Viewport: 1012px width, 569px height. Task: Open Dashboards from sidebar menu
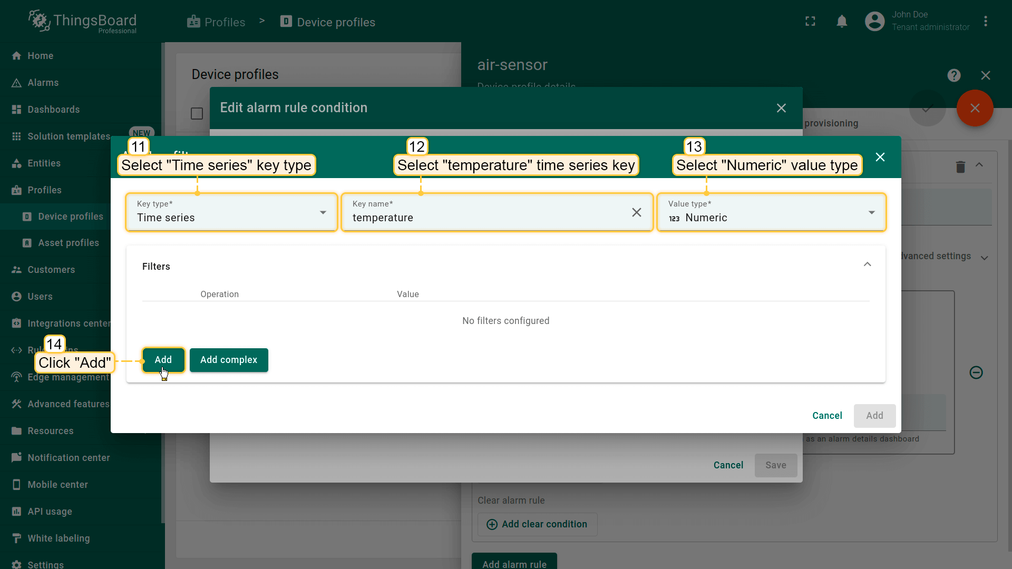tap(54, 110)
